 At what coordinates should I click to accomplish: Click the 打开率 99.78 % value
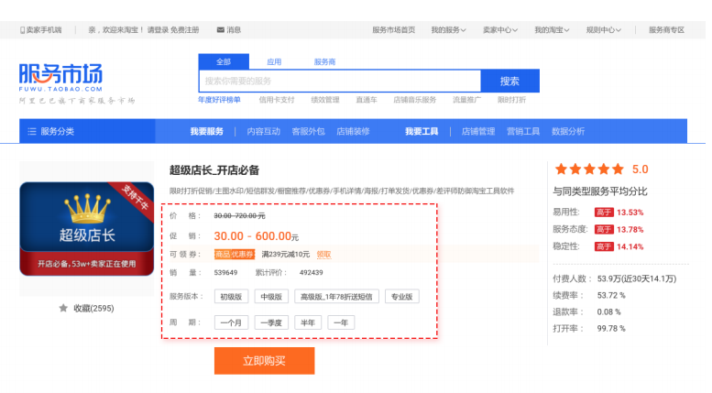tap(611, 329)
